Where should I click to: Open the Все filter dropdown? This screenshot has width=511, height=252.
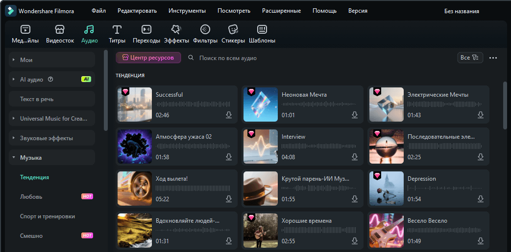(x=470, y=58)
